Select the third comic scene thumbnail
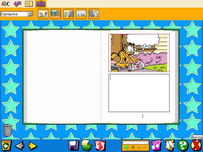 69,14
